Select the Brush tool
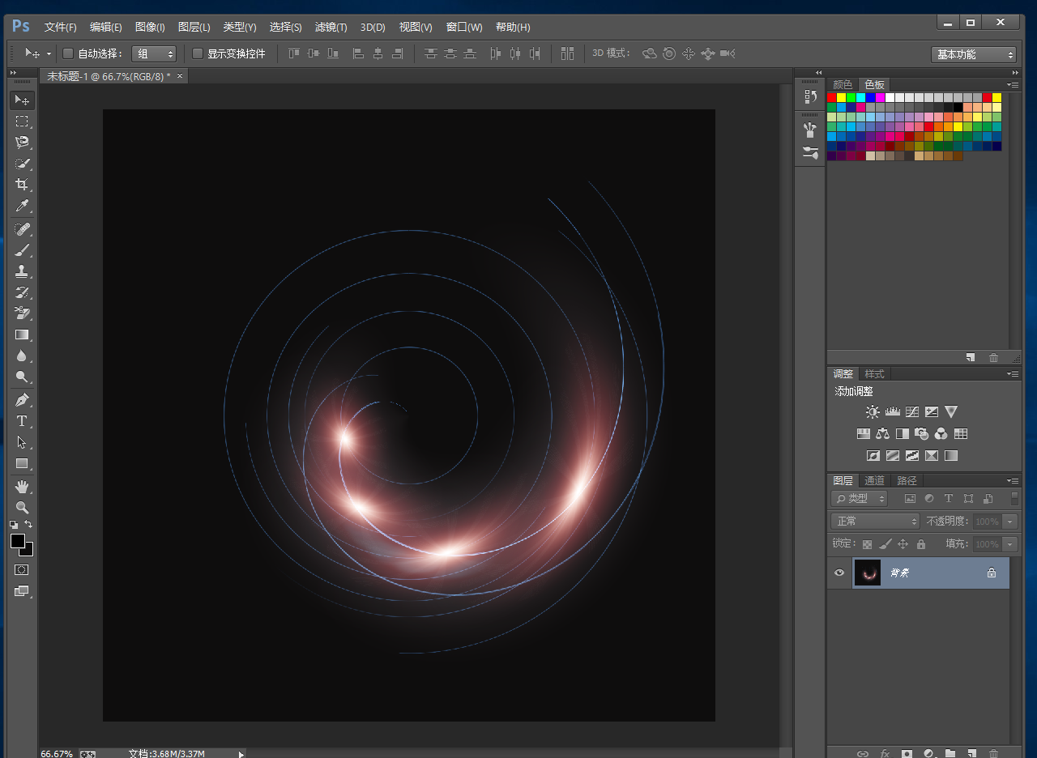 [x=22, y=250]
